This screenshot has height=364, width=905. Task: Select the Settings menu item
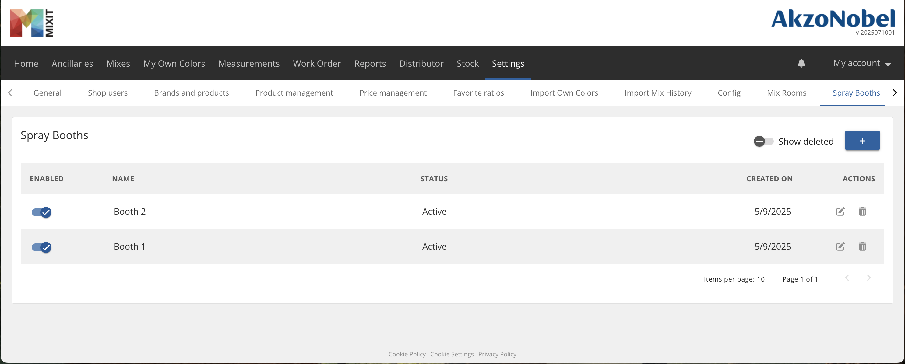(x=508, y=64)
